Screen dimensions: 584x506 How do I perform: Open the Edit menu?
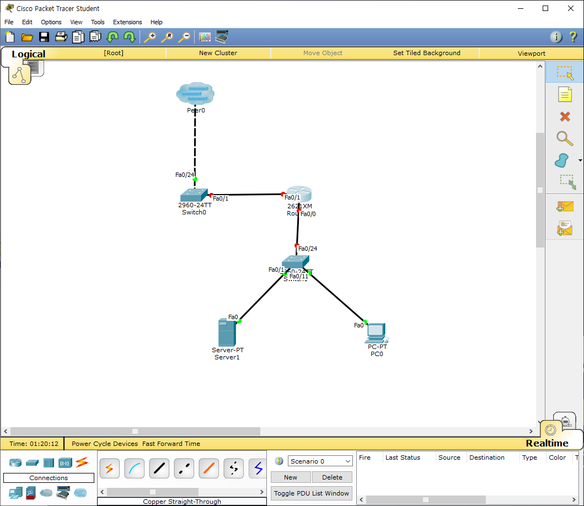[x=27, y=22]
